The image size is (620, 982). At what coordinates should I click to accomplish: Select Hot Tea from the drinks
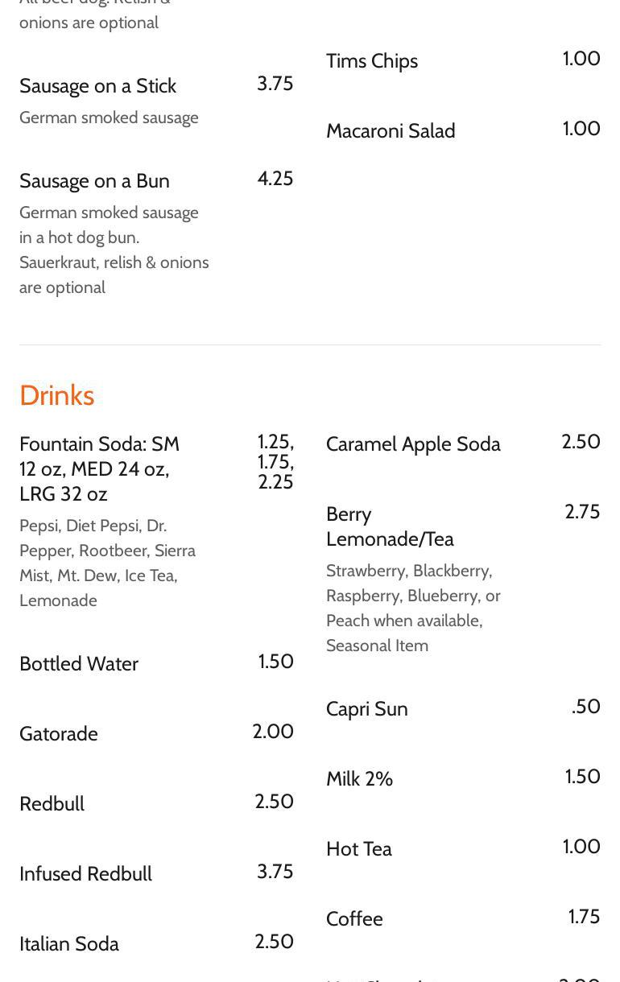point(358,849)
